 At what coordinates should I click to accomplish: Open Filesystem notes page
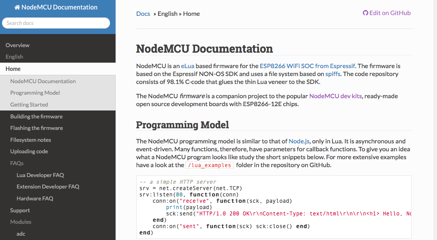tap(31, 140)
